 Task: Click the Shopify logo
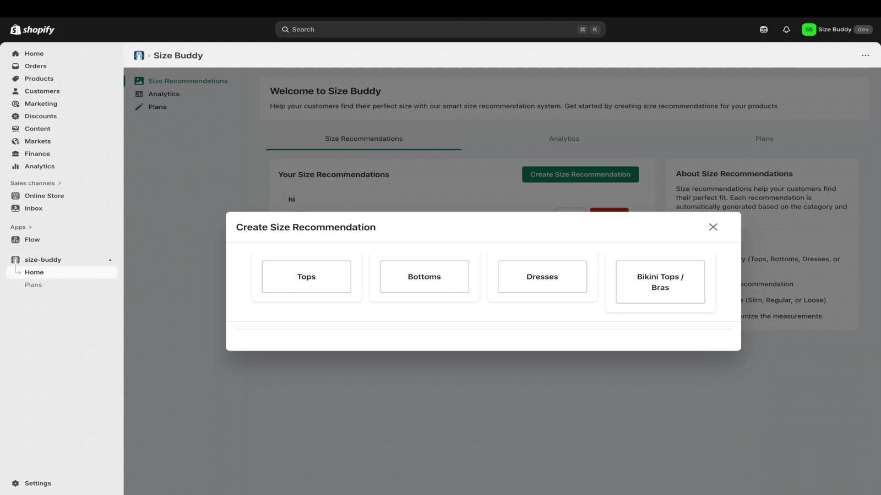click(x=32, y=30)
